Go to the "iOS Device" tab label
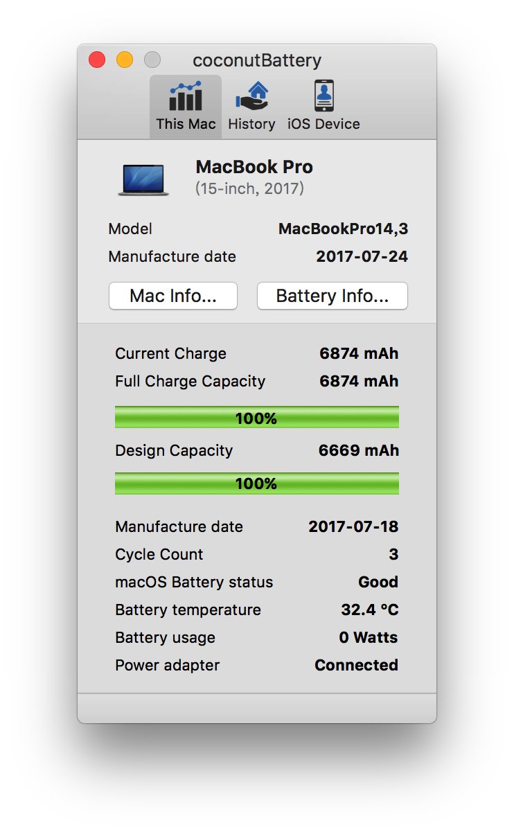This screenshot has height=834, width=514. 324,124
